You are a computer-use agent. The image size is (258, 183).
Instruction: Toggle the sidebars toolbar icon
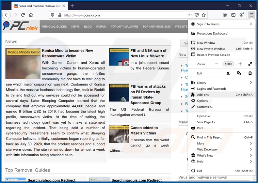pyautogui.click(x=233, y=15)
